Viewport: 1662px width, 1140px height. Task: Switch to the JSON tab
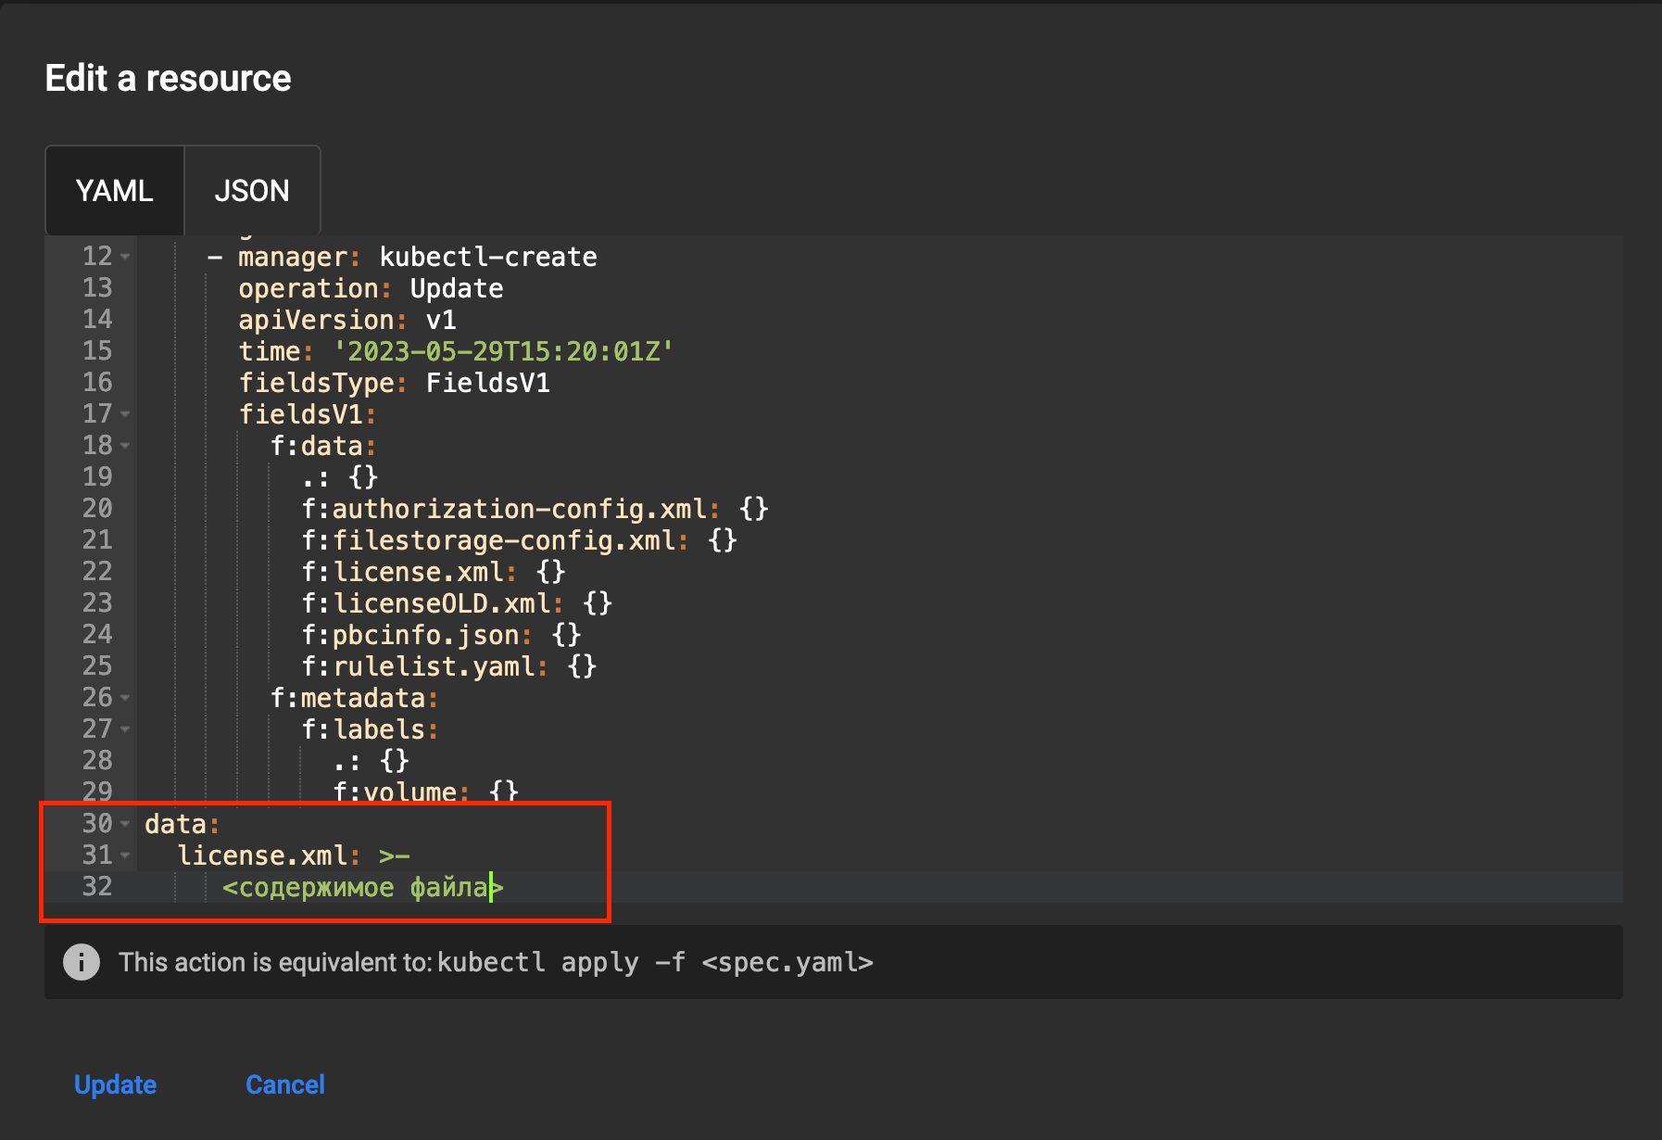252,191
